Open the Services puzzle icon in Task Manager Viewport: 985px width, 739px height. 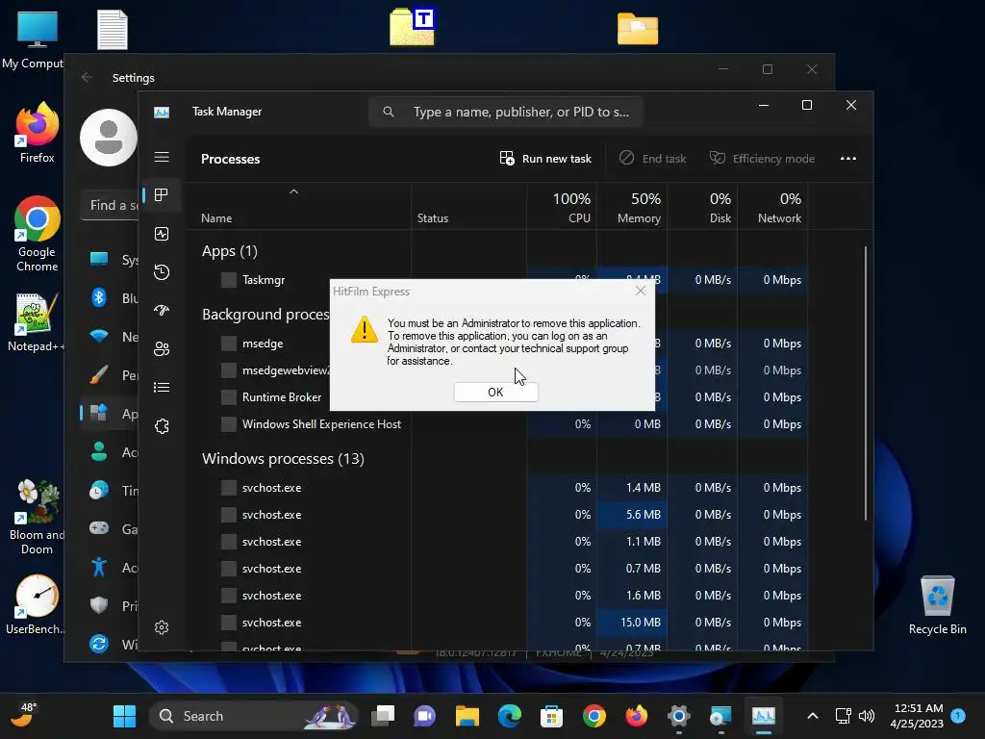[162, 426]
